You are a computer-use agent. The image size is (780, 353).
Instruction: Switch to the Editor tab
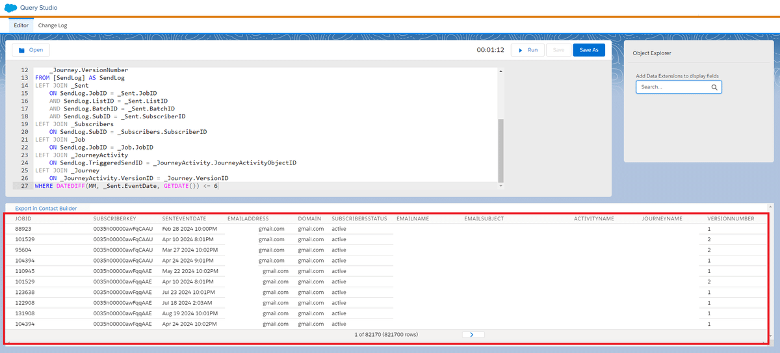pos(21,25)
